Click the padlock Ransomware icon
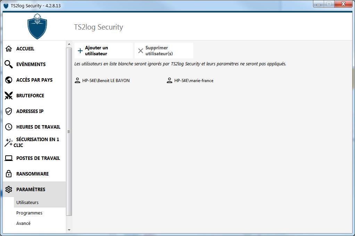This screenshot has width=355, height=236. click(9, 174)
